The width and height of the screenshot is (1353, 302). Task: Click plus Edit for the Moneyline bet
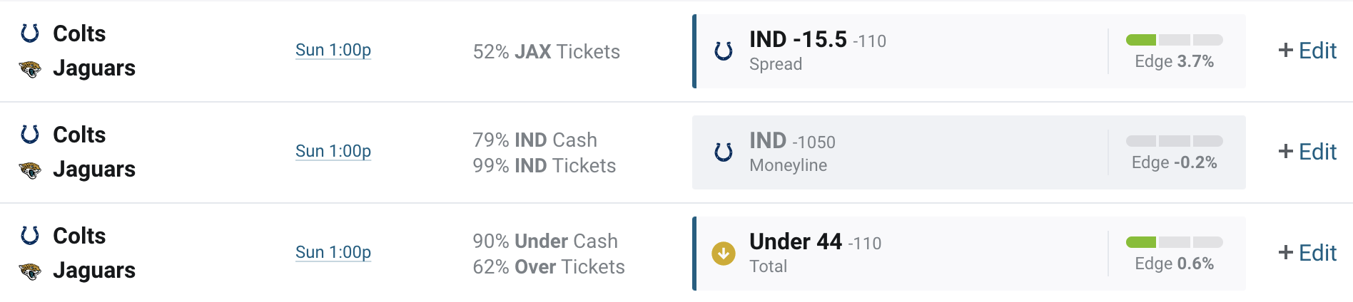1307,152
